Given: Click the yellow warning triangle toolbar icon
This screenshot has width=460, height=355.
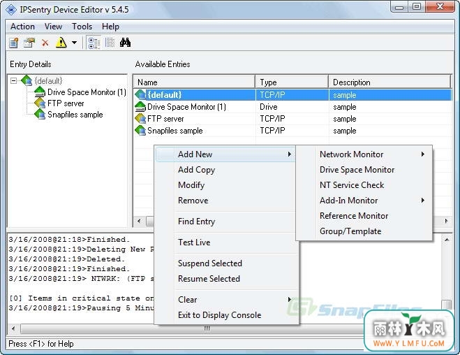Looking at the screenshot, I should tap(61, 43).
